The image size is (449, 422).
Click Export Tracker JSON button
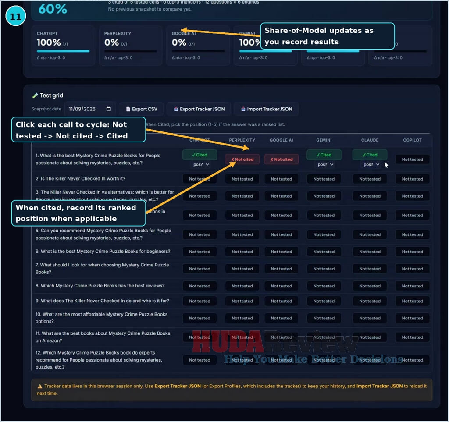click(199, 109)
